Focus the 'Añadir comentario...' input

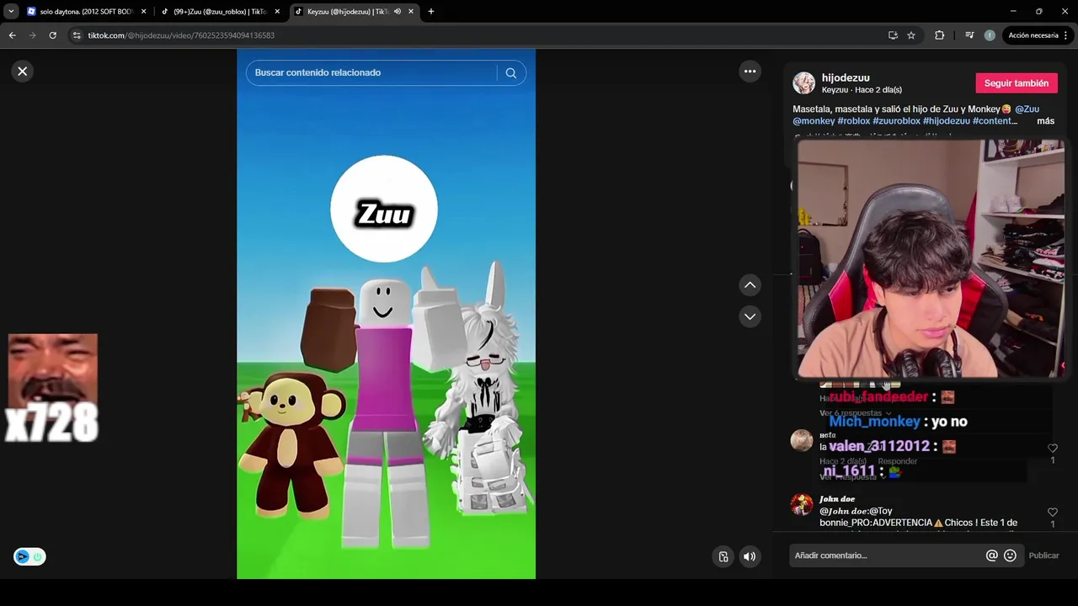887,555
